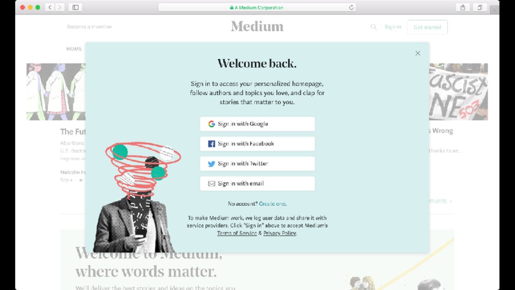Open the Safari share menu
The width and height of the screenshot is (515, 290).
463,7
